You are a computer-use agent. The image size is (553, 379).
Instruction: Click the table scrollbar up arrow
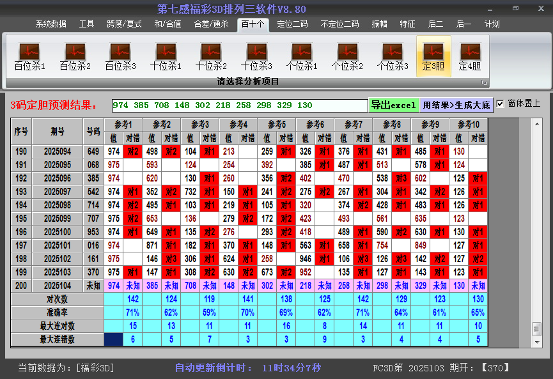[537, 124]
